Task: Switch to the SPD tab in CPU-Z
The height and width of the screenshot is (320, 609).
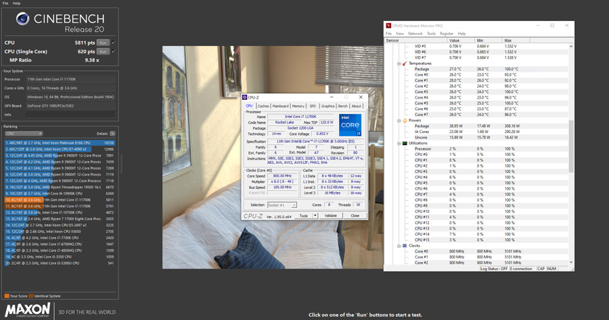Action: click(x=313, y=106)
